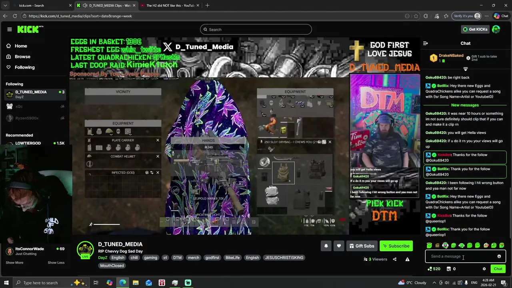Open the DayZ category link
512x288 pixels.
point(102,258)
